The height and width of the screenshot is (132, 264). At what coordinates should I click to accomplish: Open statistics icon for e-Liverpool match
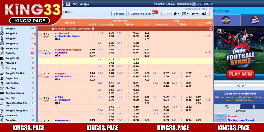pyautogui.click(x=40, y=35)
